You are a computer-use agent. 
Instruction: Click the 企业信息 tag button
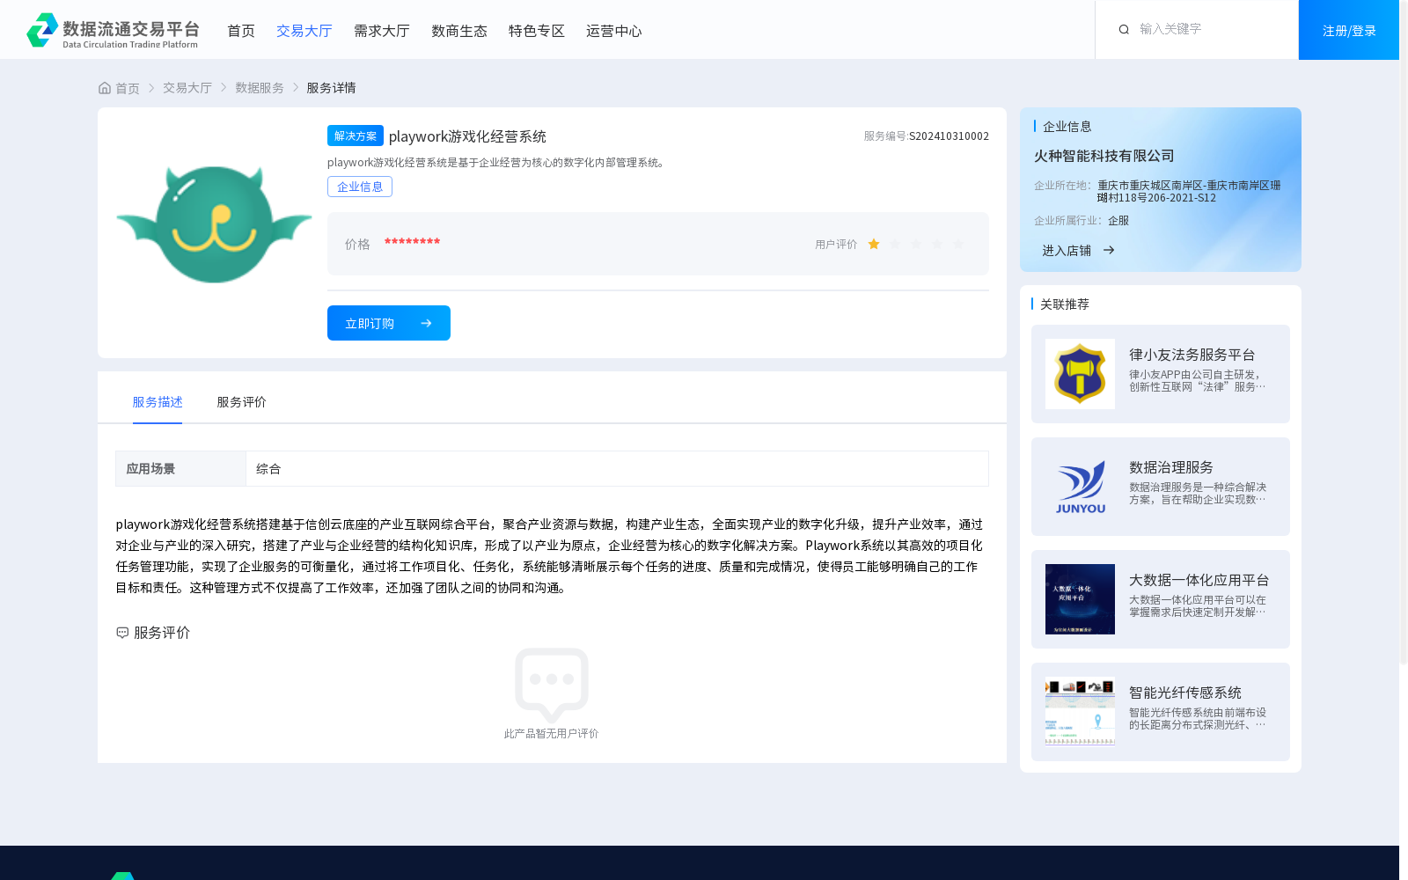360,187
